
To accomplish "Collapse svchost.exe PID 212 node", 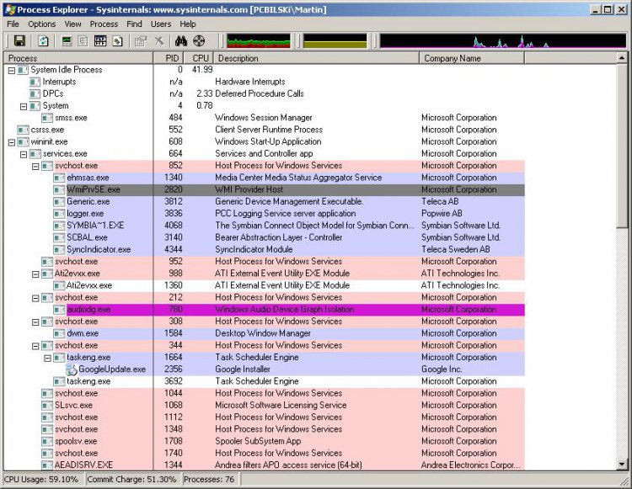I will point(36,298).
